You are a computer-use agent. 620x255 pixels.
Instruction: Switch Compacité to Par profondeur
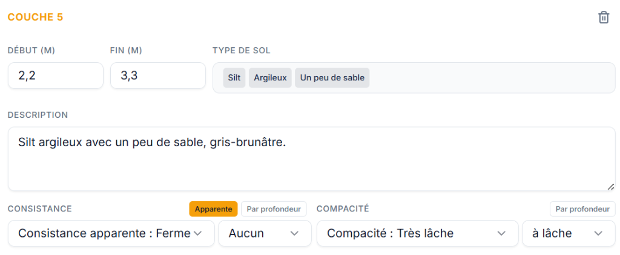[x=582, y=209]
